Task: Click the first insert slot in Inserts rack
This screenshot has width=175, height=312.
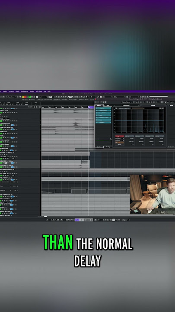Action: (103, 108)
